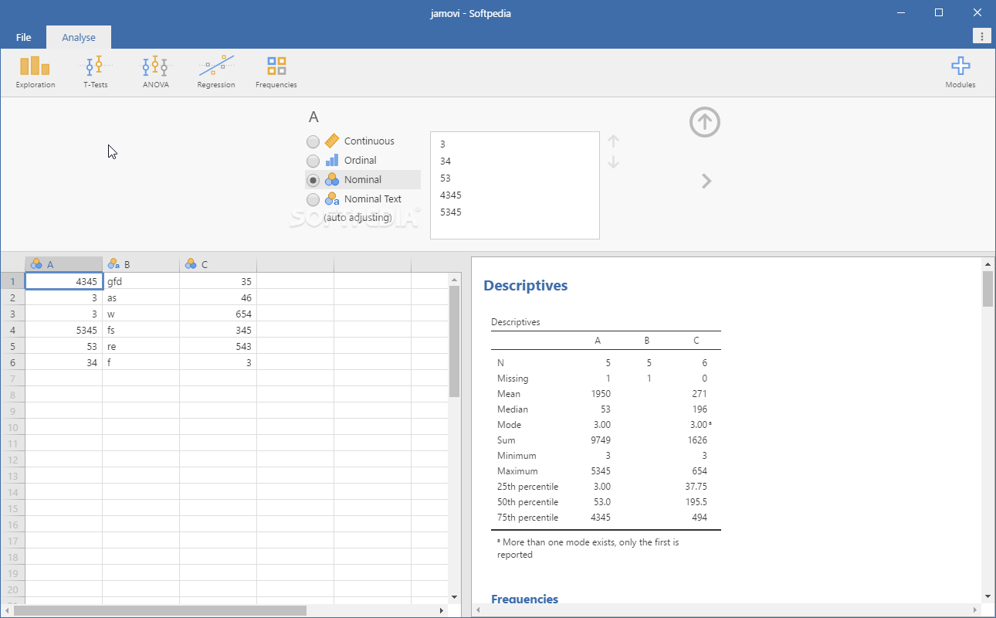Screen dimensions: 996x618
Task: Click data grid scroll down arrow
Action: [x=454, y=597]
